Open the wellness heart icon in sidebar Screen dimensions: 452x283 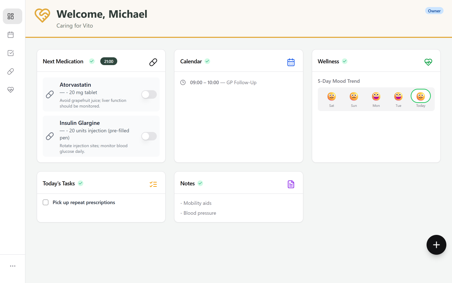[x=11, y=90]
